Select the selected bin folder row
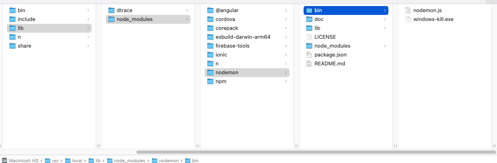 click(x=346, y=10)
